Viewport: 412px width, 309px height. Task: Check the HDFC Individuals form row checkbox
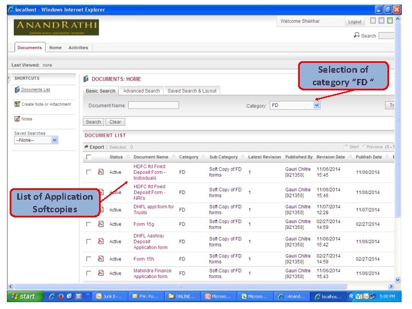coord(89,172)
